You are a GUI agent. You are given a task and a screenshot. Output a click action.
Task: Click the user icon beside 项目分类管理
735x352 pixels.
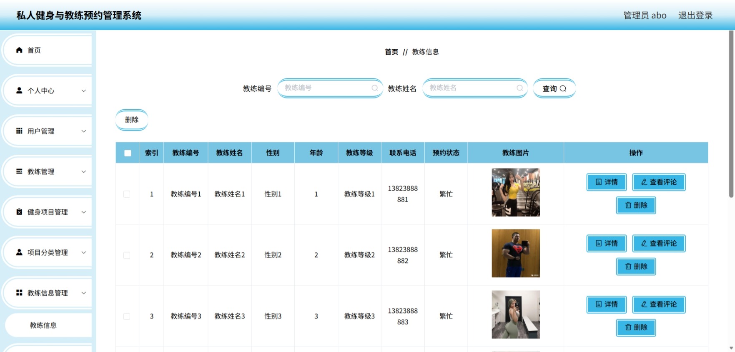click(x=19, y=252)
